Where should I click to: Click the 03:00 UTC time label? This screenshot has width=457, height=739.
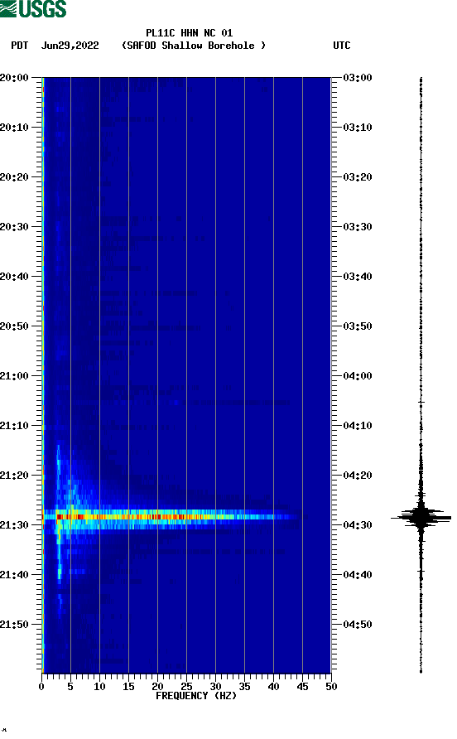pyautogui.click(x=358, y=77)
